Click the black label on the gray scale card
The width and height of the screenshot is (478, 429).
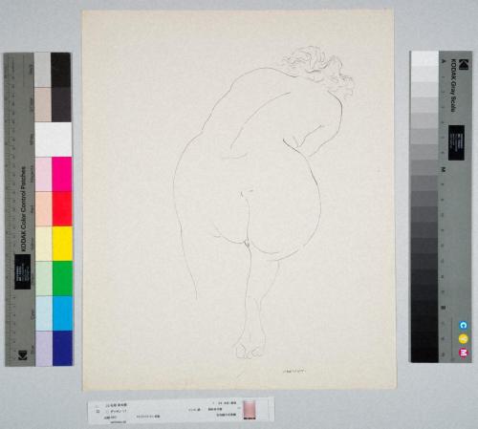tap(456, 142)
